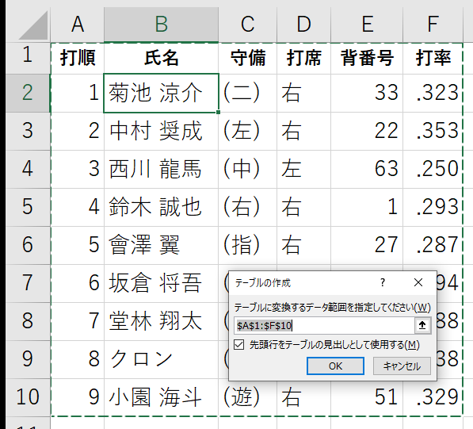The height and width of the screenshot is (429, 473).
Task: Click the キャンセル button
Action: point(402,366)
